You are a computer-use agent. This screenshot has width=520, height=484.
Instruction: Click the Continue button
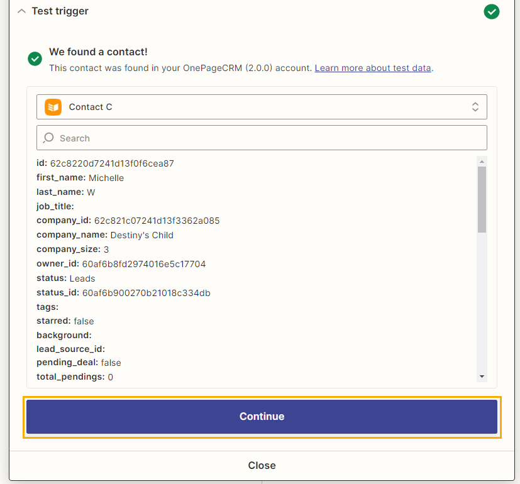click(x=262, y=417)
